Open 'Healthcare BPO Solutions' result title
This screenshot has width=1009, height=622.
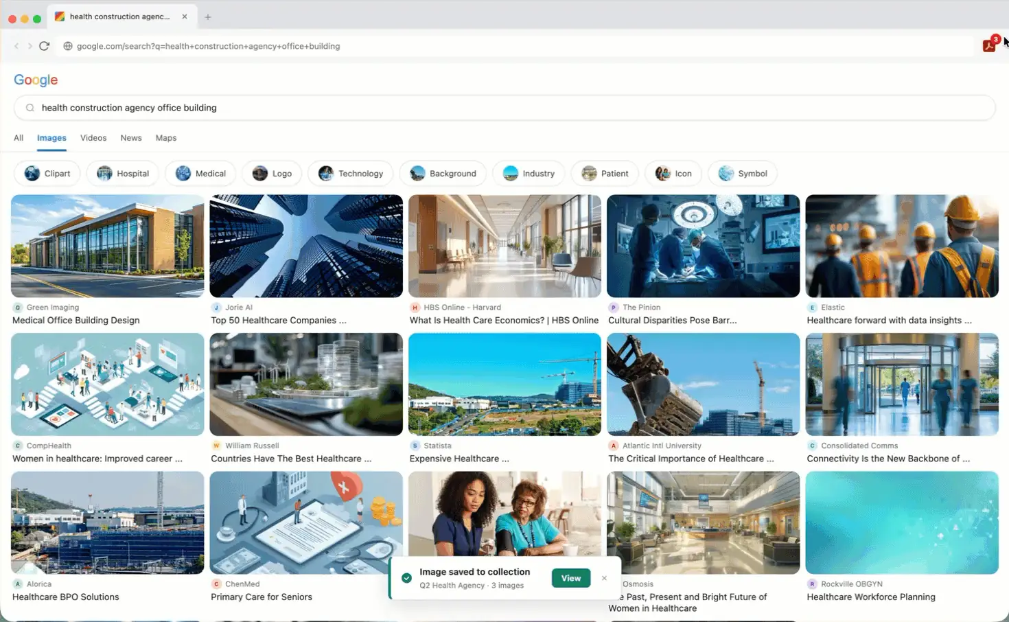(x=66, y=597)
